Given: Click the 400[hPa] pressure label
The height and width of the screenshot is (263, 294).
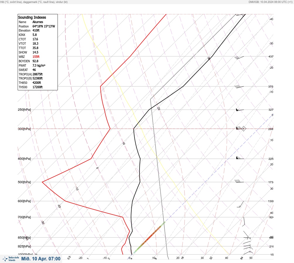Looking at the screenshot, I should tap(24, 159).
